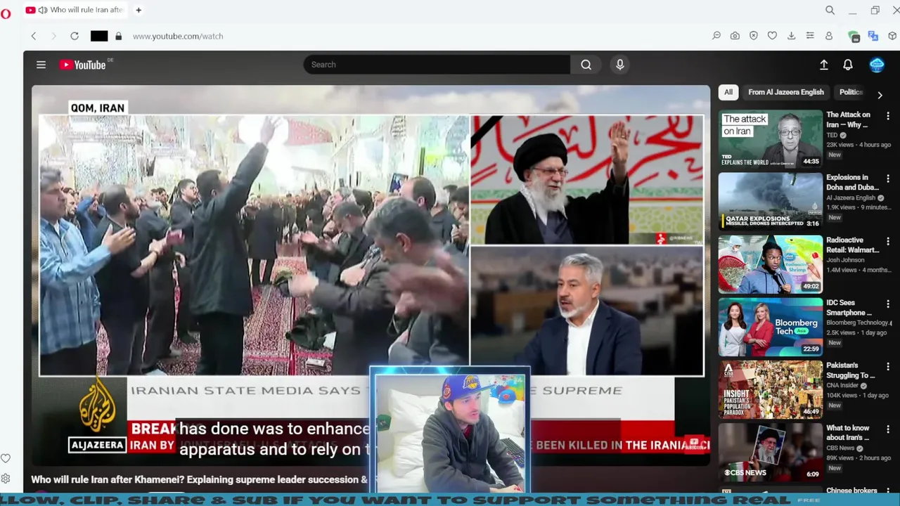Image resolution: width=900 pixels, height=506 pixels.
Task: Add page to bookmarks with heart icon
Action: [772, 36]
